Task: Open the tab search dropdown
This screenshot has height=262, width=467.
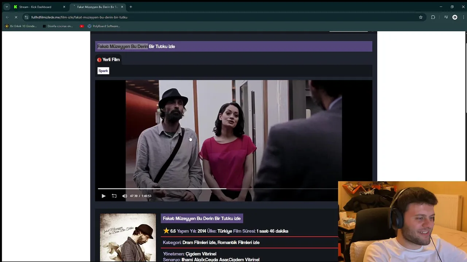Action: [x=7, y=7]
